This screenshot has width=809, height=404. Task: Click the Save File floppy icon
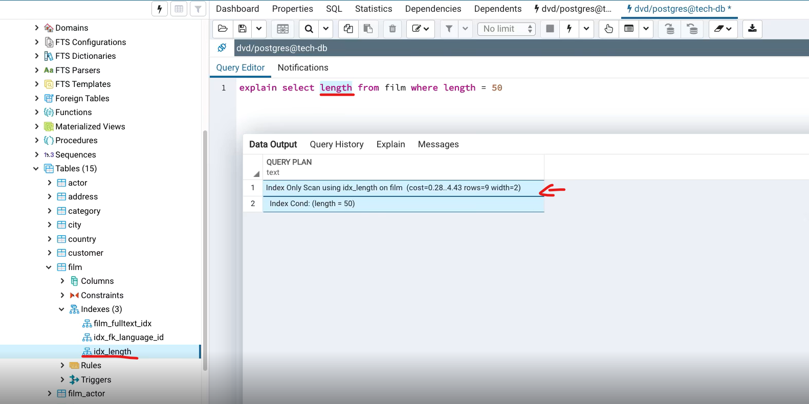243,29
